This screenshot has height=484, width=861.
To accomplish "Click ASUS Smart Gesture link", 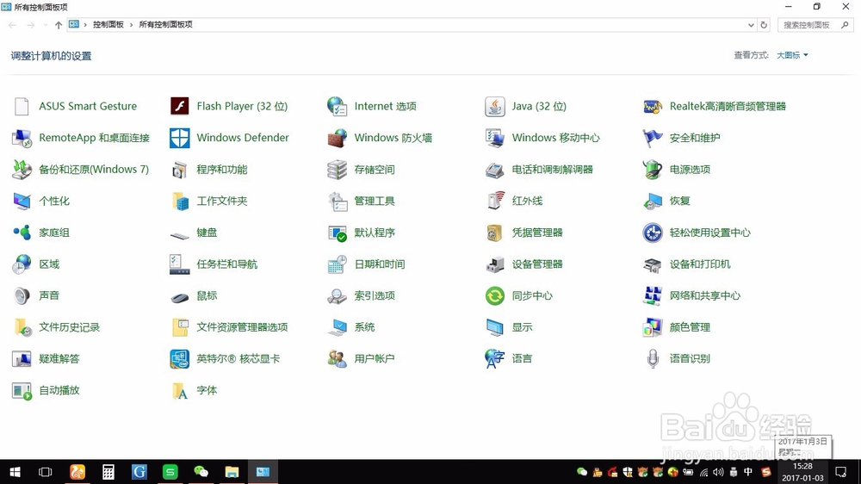I will pyautogui.click(x=88, y=106).
